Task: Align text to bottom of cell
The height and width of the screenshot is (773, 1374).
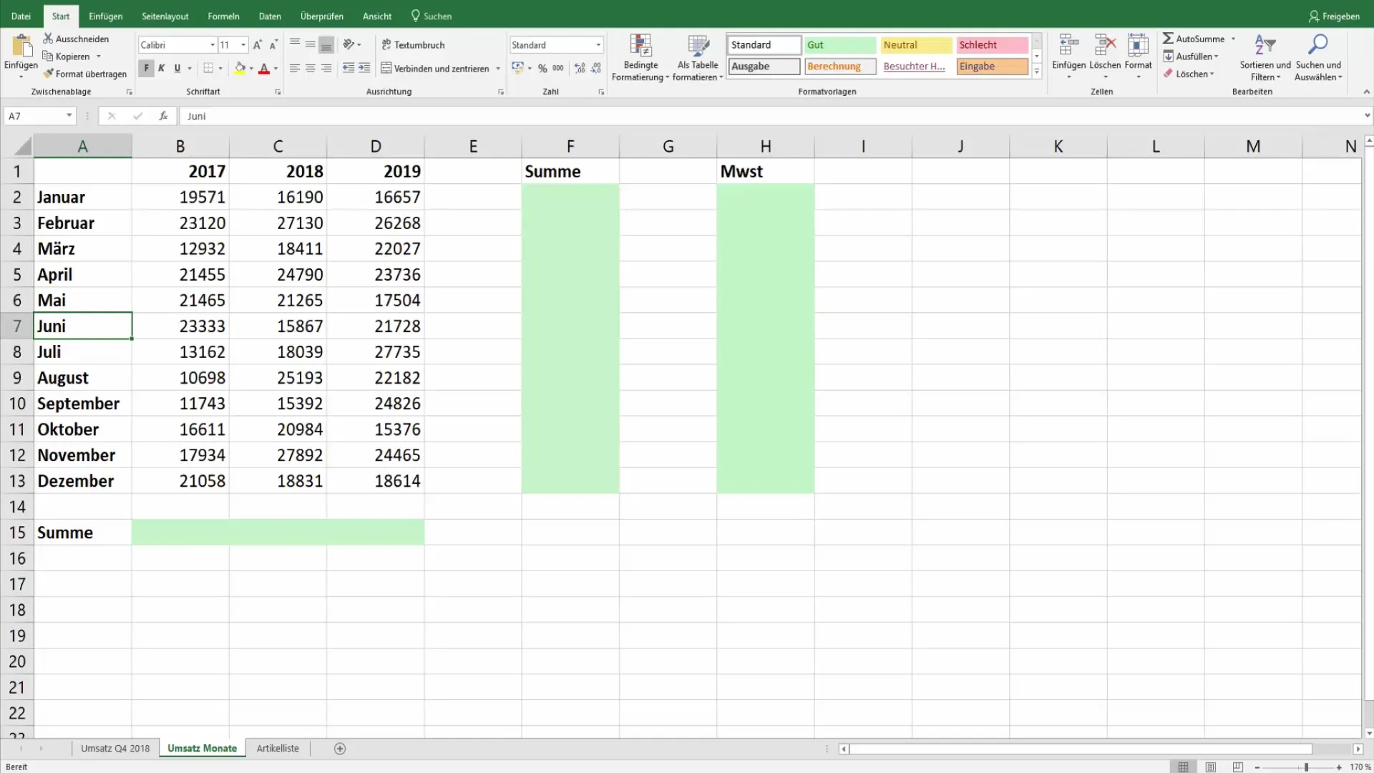Action: pos(326,44)
